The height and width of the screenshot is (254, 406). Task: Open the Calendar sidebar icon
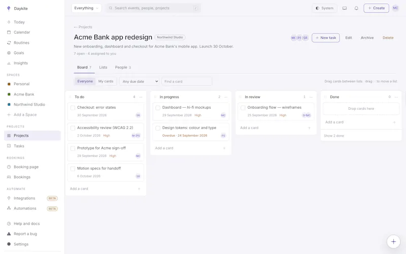[9, 32]
